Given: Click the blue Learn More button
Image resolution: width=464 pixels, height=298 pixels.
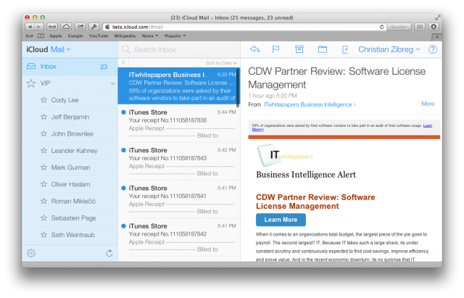Looking at the screenshot, I should [x=281, y=220].
